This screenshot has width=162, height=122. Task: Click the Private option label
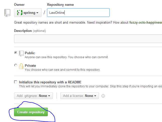tap(30, 66)
